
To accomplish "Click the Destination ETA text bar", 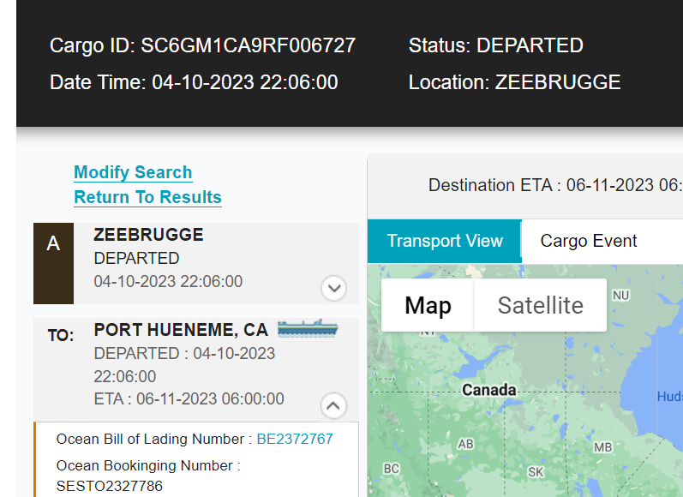I will (555, 185).
